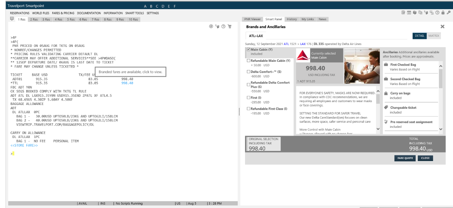This screenshot has width=453, height=208.
Task: Click window letter A in title bar
Action: tap(145, 6)
